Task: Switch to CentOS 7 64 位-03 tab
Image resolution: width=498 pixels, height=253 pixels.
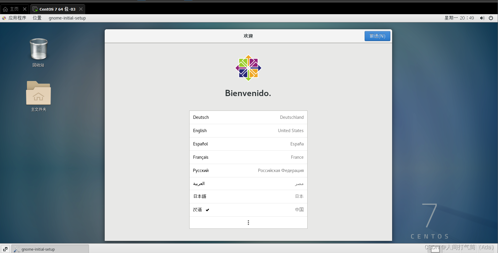Action: pos(57,9)
